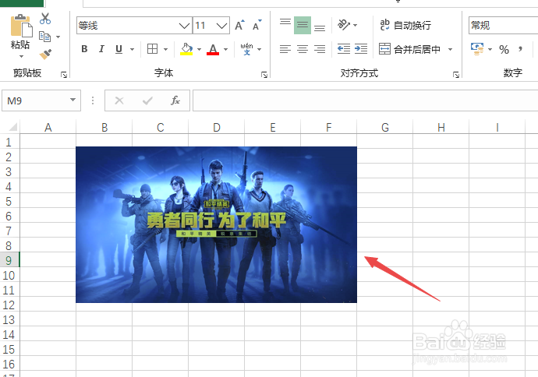Open merge and center dropdown arrow
538x377 pixels.
point(450,49)
